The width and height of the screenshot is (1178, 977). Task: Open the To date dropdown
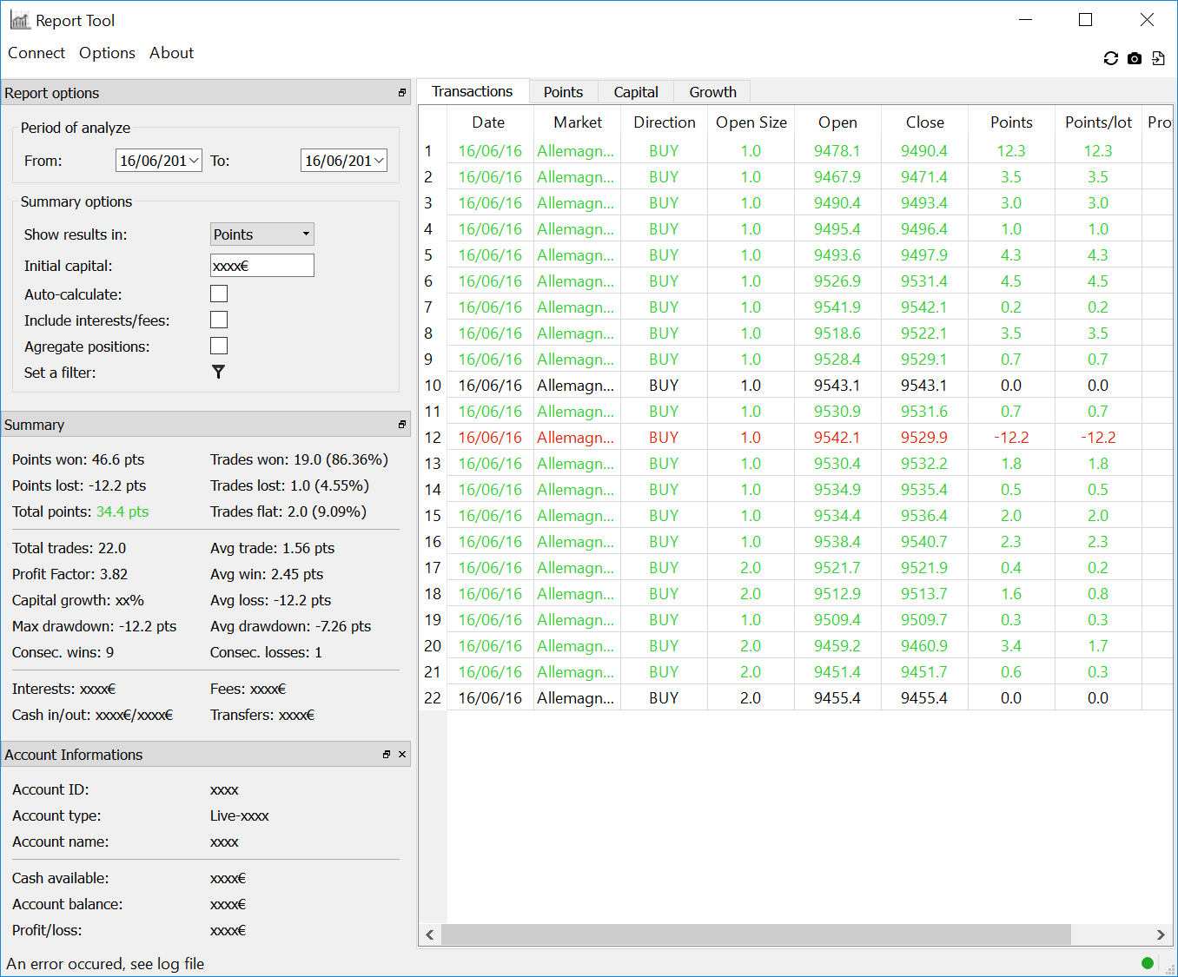coord(379,161)
